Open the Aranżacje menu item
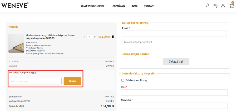The height and width of the screenshot is (111, 237). 119,6
